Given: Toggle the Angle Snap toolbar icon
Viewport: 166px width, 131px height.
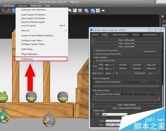Looking at the screenshot, I should coord(9,11).
